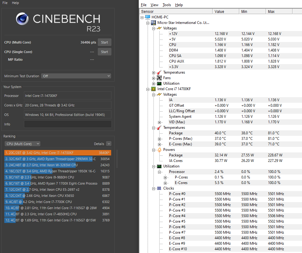Click the motherboard Temperatures thermometer icon

click(x=159, y=72)
